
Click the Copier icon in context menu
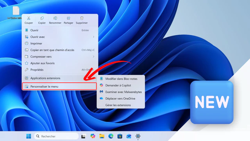(x=42, y=18)
